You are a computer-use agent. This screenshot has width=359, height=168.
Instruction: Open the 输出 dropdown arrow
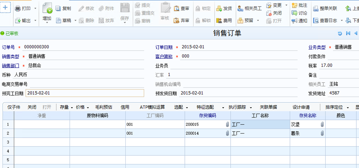point(35,20)
